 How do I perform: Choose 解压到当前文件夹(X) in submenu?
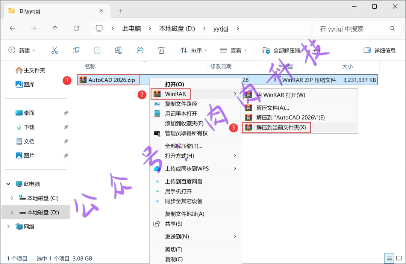pyautogui.click(x=299, y=127)
